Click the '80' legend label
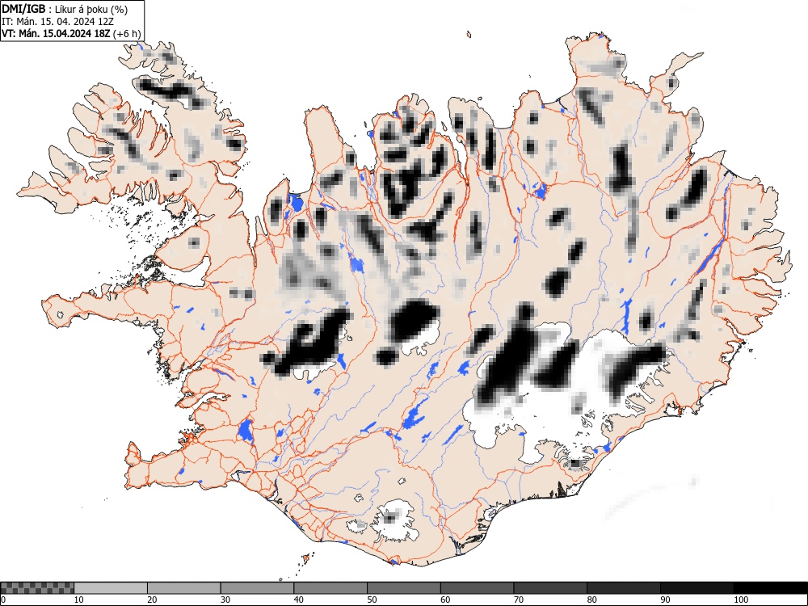The image size is (808, 606). click(591, 600)
